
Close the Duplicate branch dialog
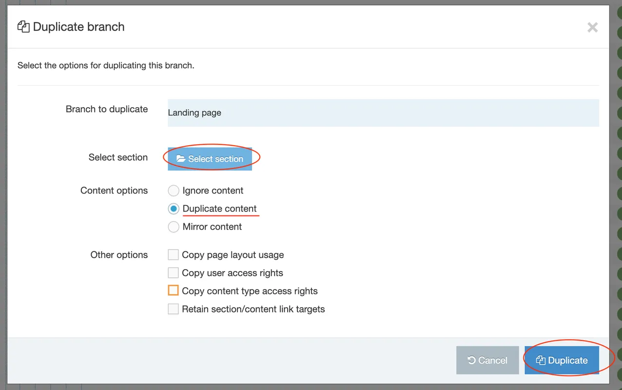point(592,27)
